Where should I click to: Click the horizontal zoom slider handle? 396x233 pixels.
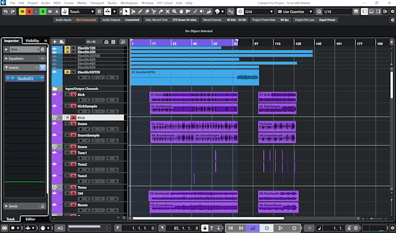tap(372, 218)
